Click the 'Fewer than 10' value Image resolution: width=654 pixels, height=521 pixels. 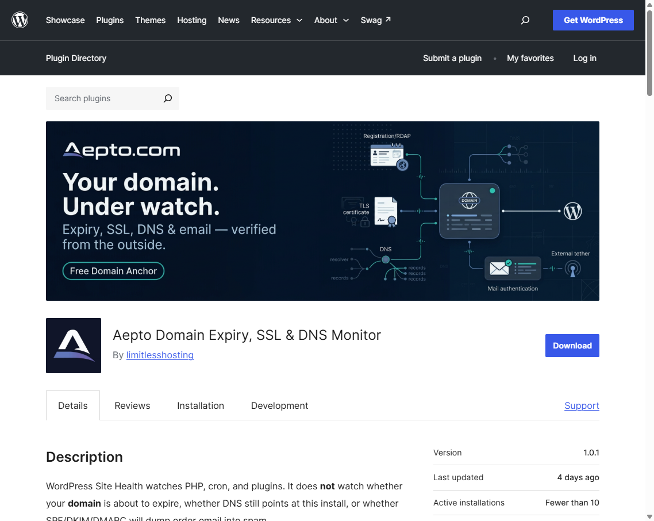point(572,503)
